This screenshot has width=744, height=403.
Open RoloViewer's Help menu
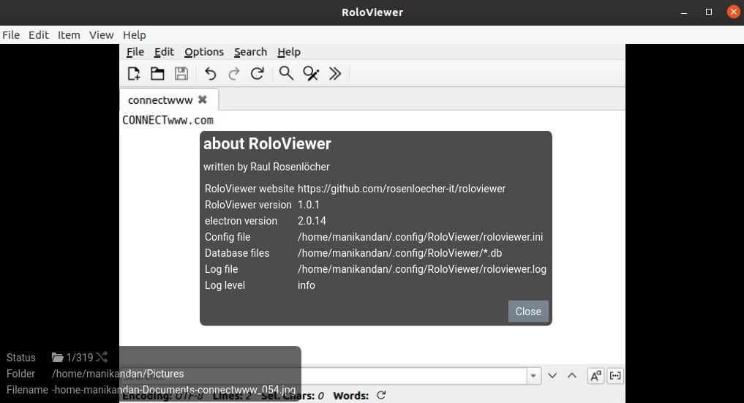[x=135, y=35]
